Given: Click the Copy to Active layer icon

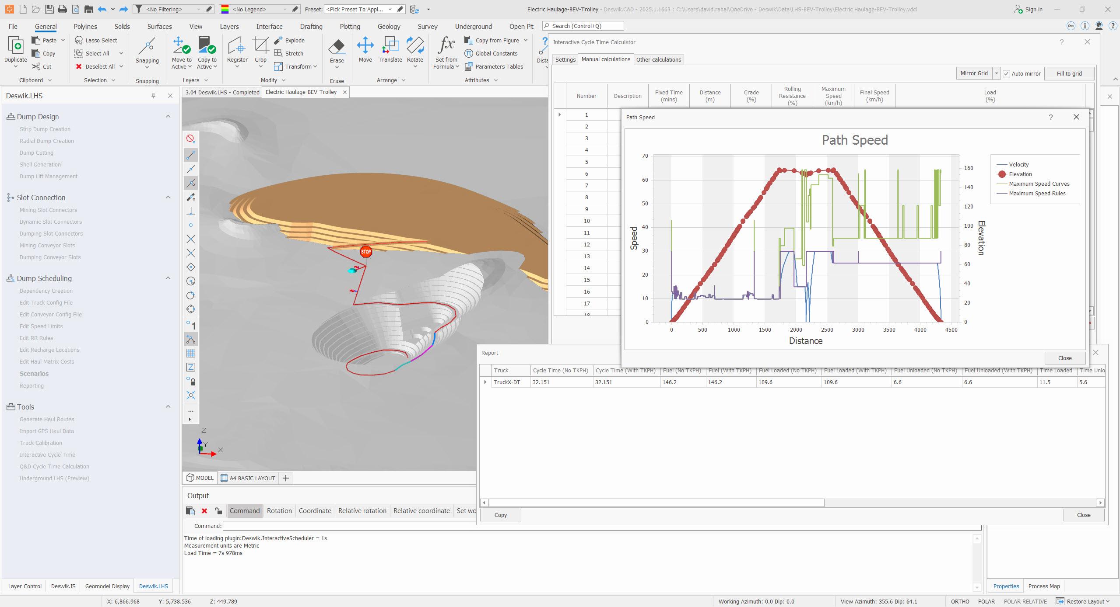Looking at the screenshot, I should click(x=207, y=45).
